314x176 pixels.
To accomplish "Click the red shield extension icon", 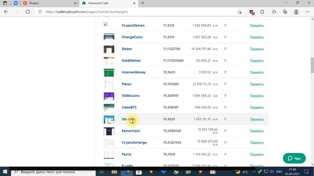I will tap(252, 12).
